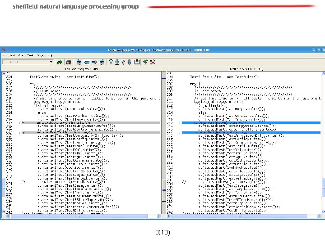Image resolution: width=325 pixels, height=243 pixels.
Task: Click right pane 'try {' line
Action: click(195, 84)
